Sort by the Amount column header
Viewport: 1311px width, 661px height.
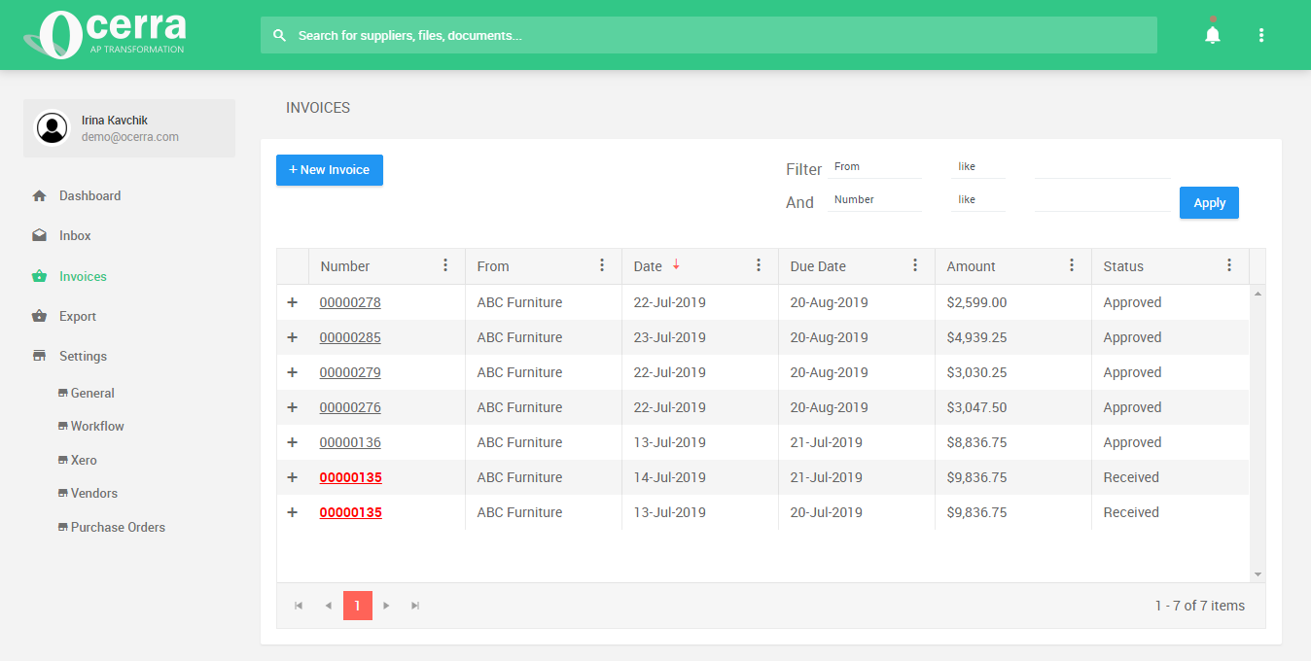click(x=971, y=266)
